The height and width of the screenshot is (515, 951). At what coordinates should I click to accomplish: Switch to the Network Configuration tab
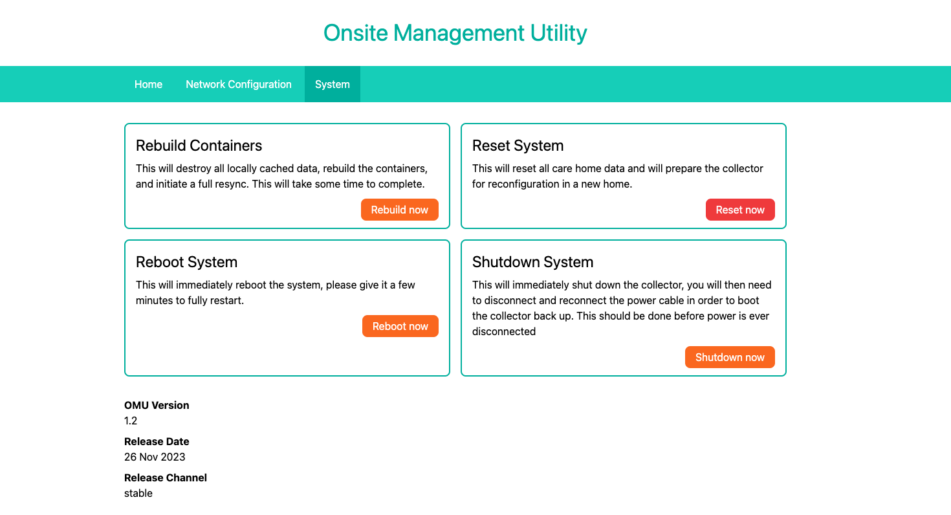coord(238,84)
